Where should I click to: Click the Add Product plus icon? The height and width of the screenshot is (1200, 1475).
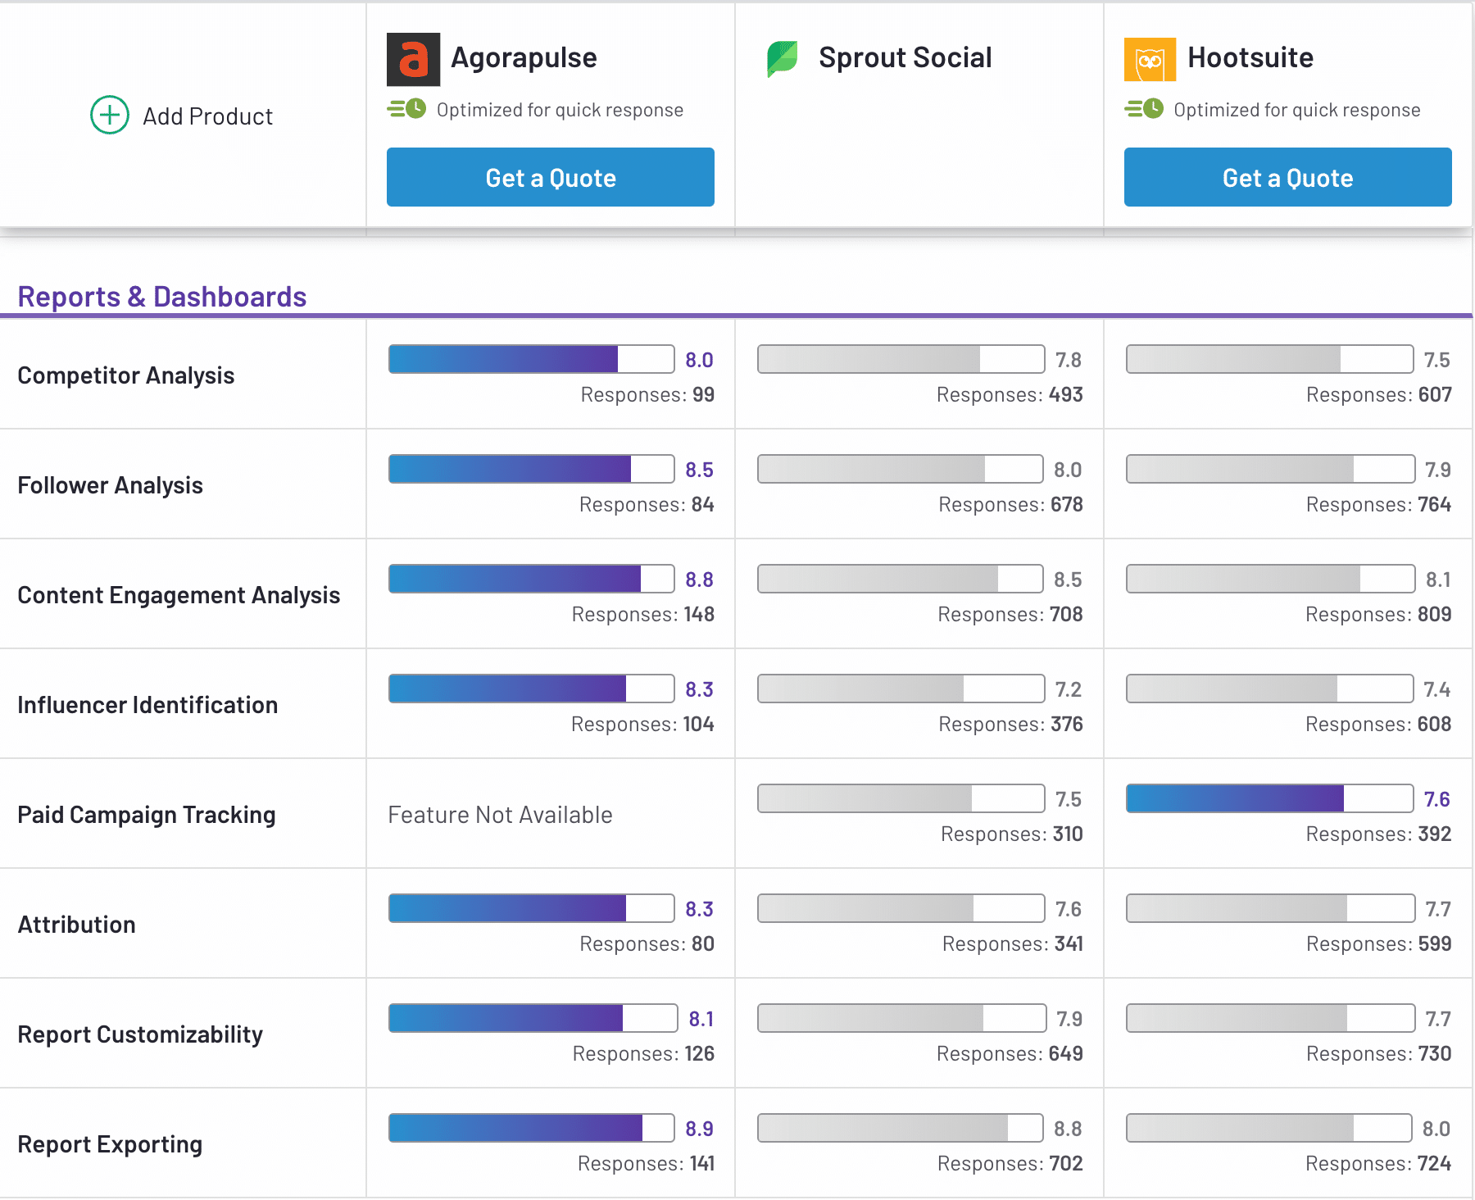(109, 115)
